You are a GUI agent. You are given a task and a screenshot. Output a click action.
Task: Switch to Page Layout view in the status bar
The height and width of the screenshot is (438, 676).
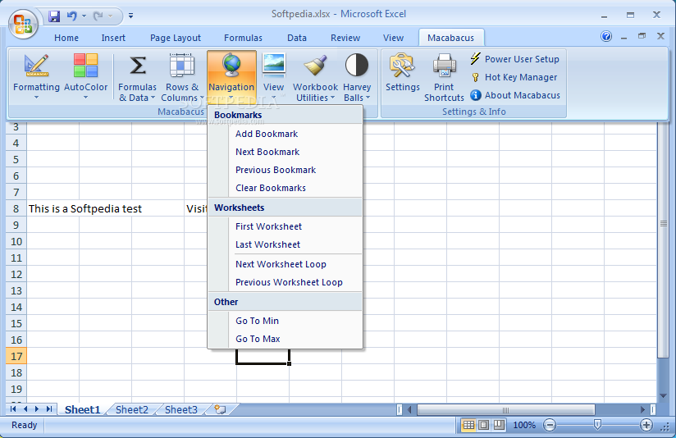(x=484, y=425)
